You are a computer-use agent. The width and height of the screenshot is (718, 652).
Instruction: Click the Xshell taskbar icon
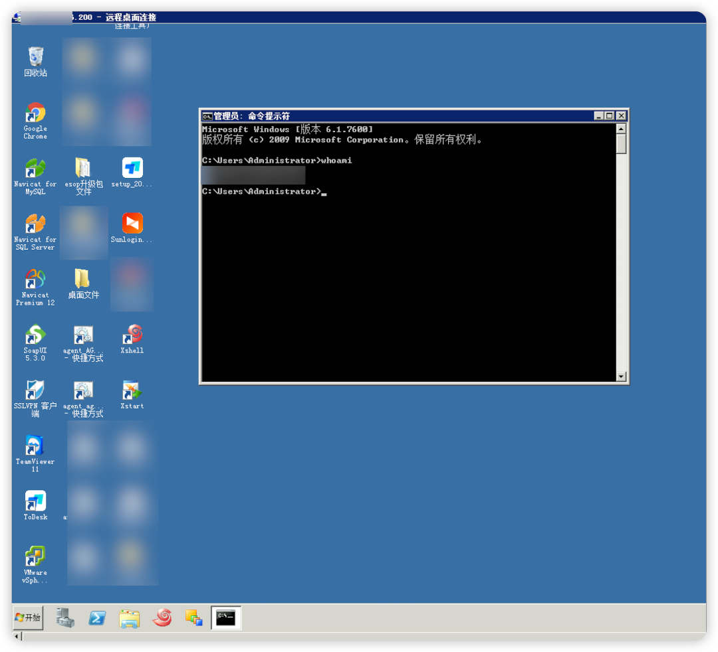coord(162,617)
